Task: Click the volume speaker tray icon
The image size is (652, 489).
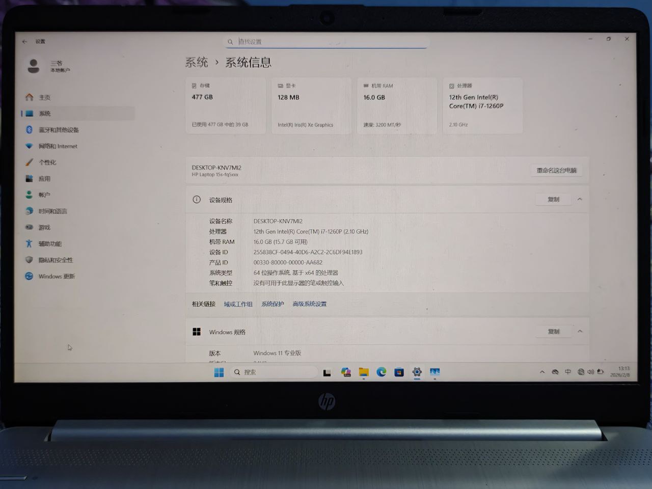Action: click(590, 372)
